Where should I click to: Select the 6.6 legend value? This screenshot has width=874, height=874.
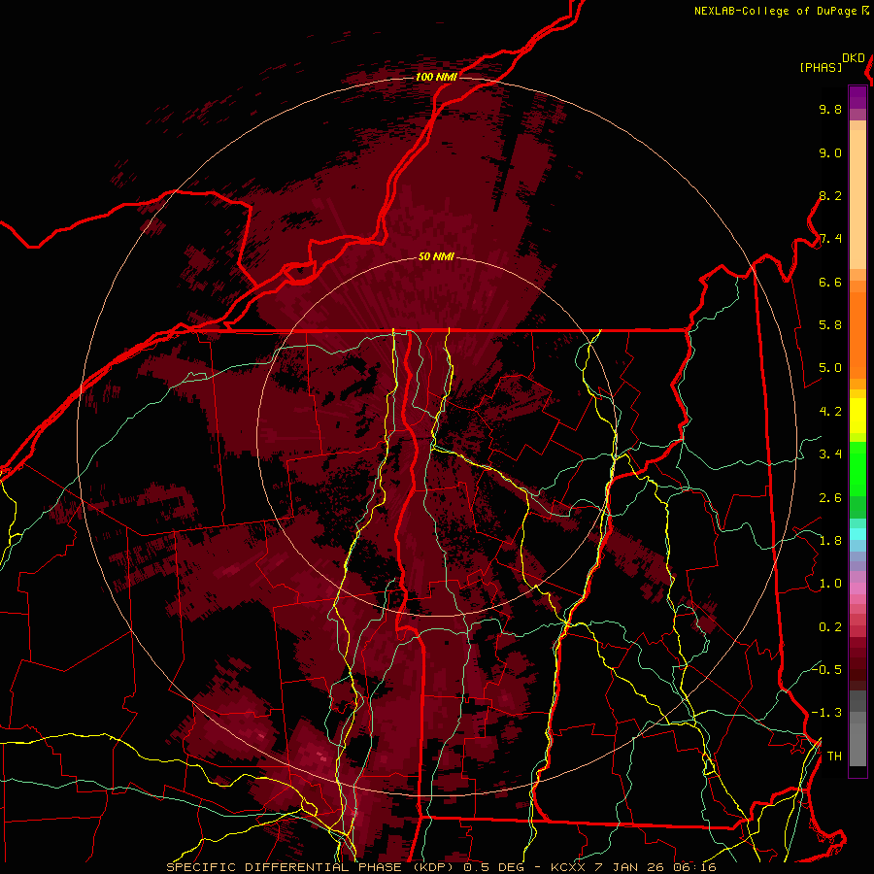coord(830,282)
